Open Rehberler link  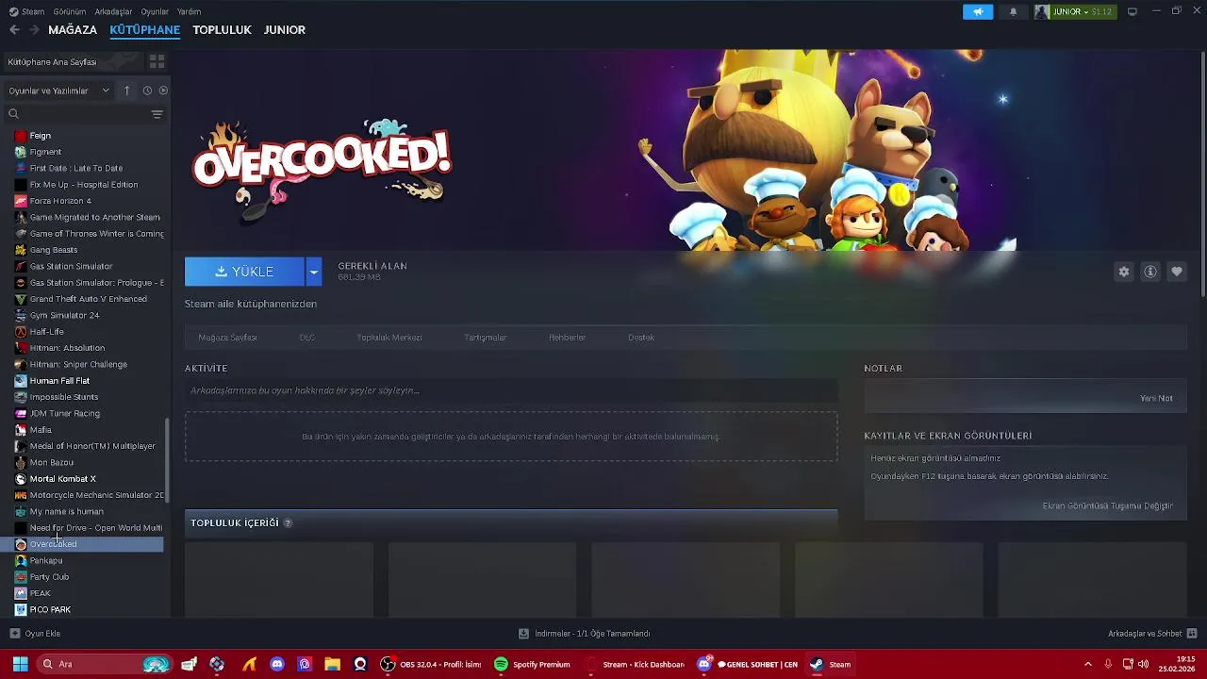pos(568,338)
